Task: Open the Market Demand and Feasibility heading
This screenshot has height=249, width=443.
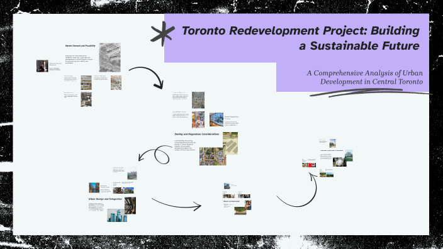Action: pos(81,46)
